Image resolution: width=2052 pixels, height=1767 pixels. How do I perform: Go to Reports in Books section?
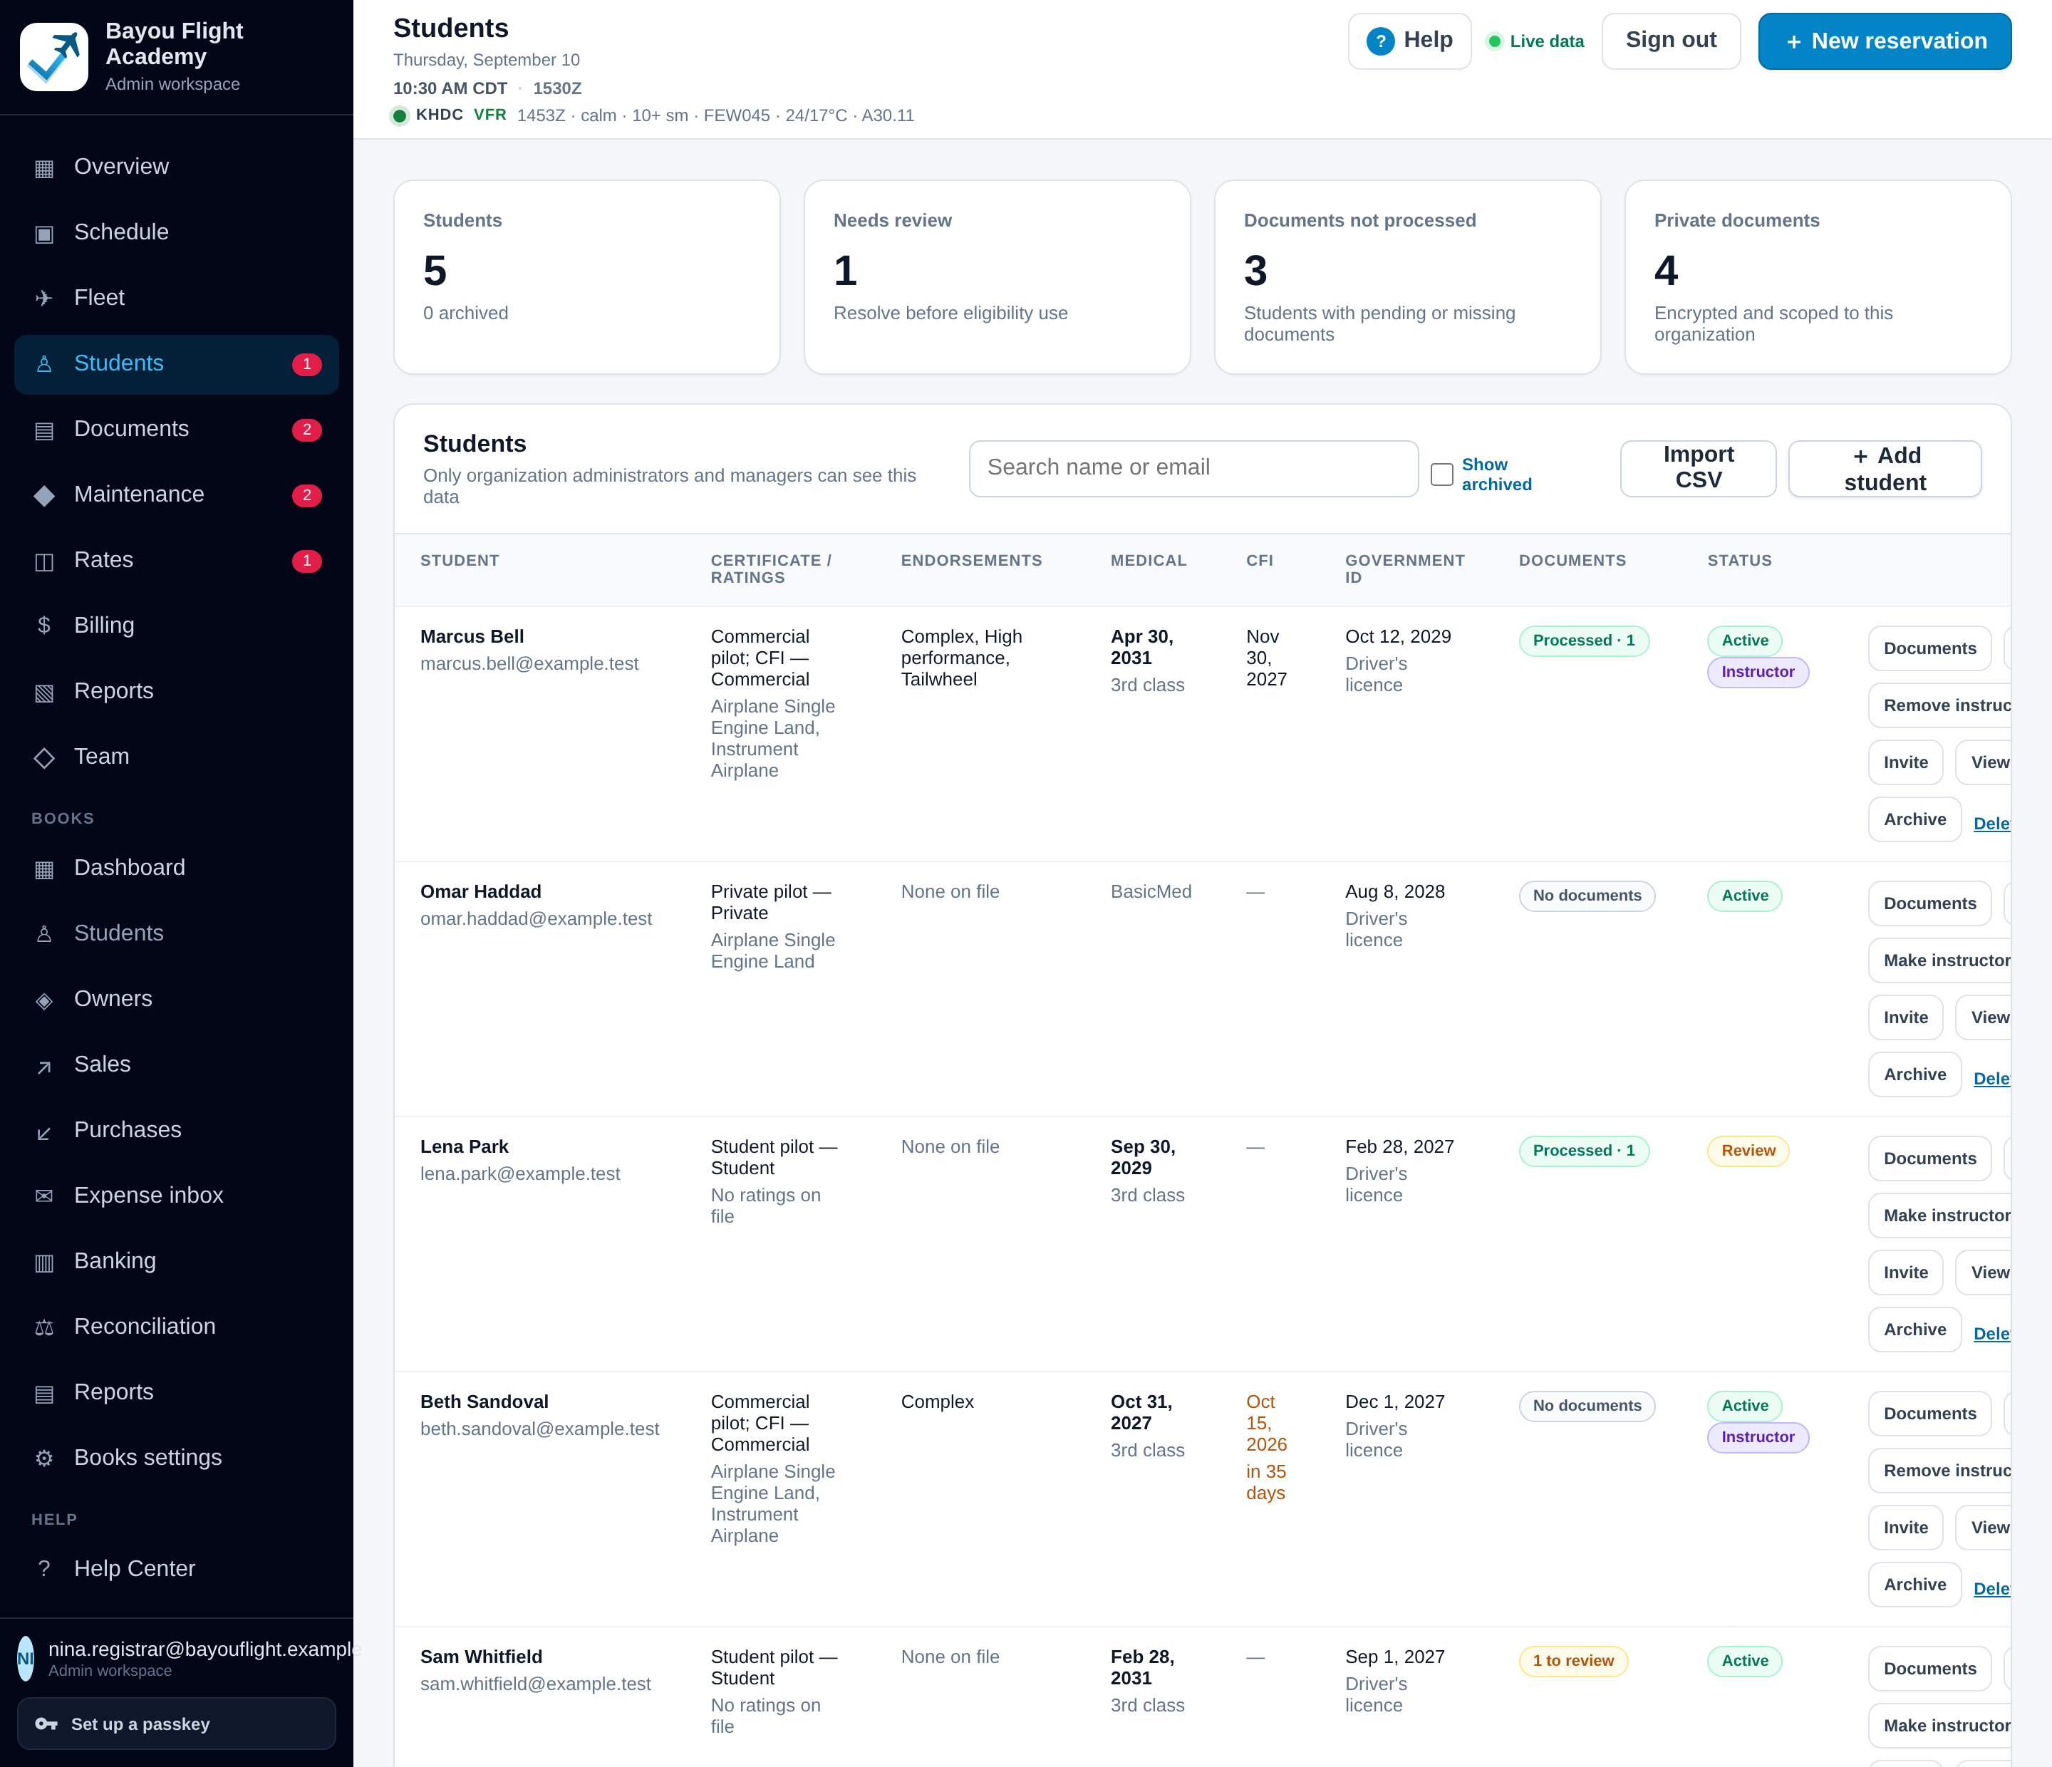[176, 1393]
